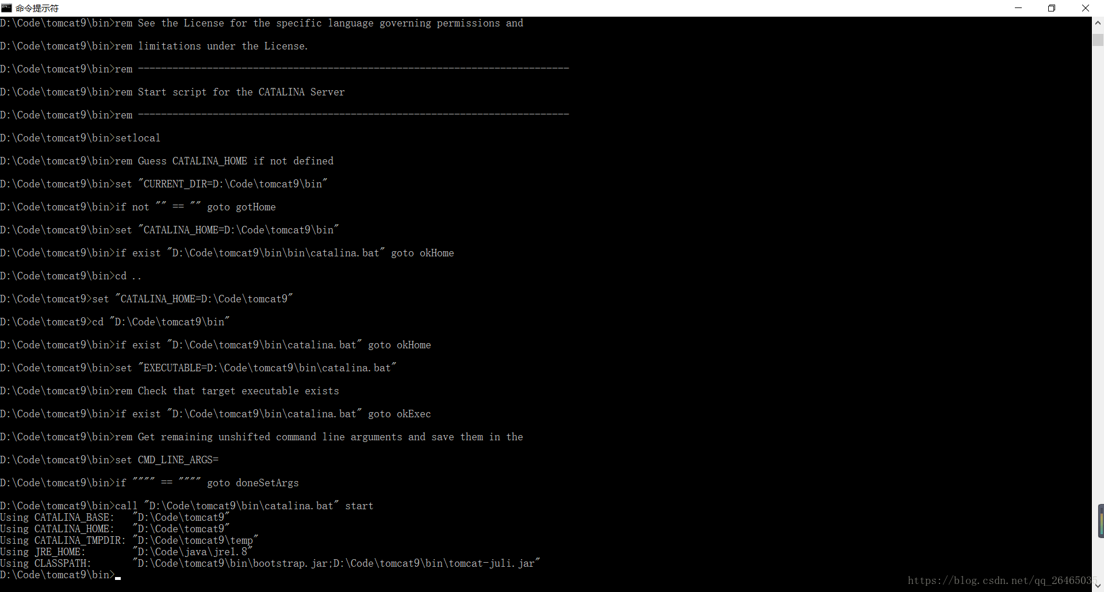Click the final prompt with blinking cursor
Viewport: 1104px width, 592px height.
(60, 575)
